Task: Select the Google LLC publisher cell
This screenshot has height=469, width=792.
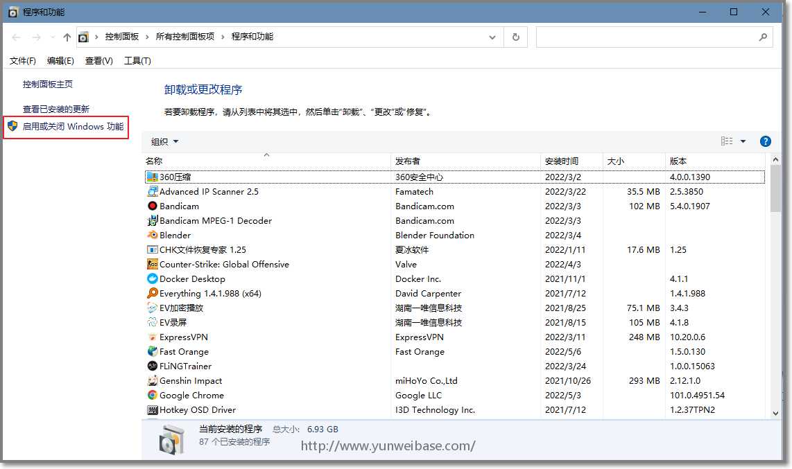Action: click(x=418, y=396)
